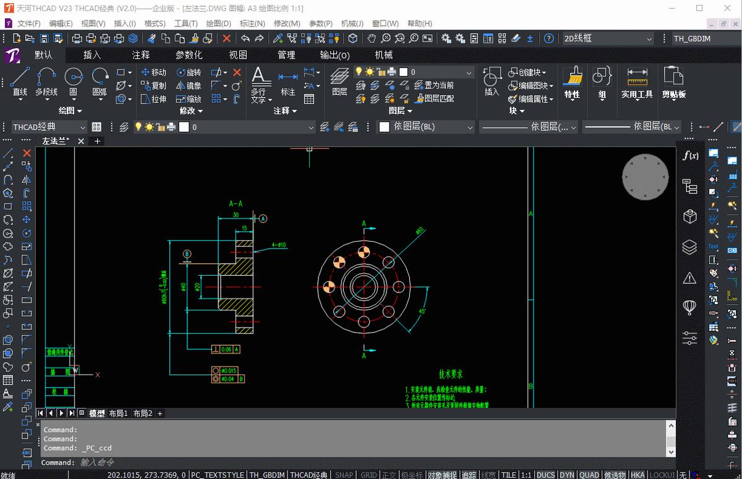Image resolution: width=742 pixels, height=479 pixels.
Task: Toggle GRID display in status bar
Action: (x=369, y=475)
